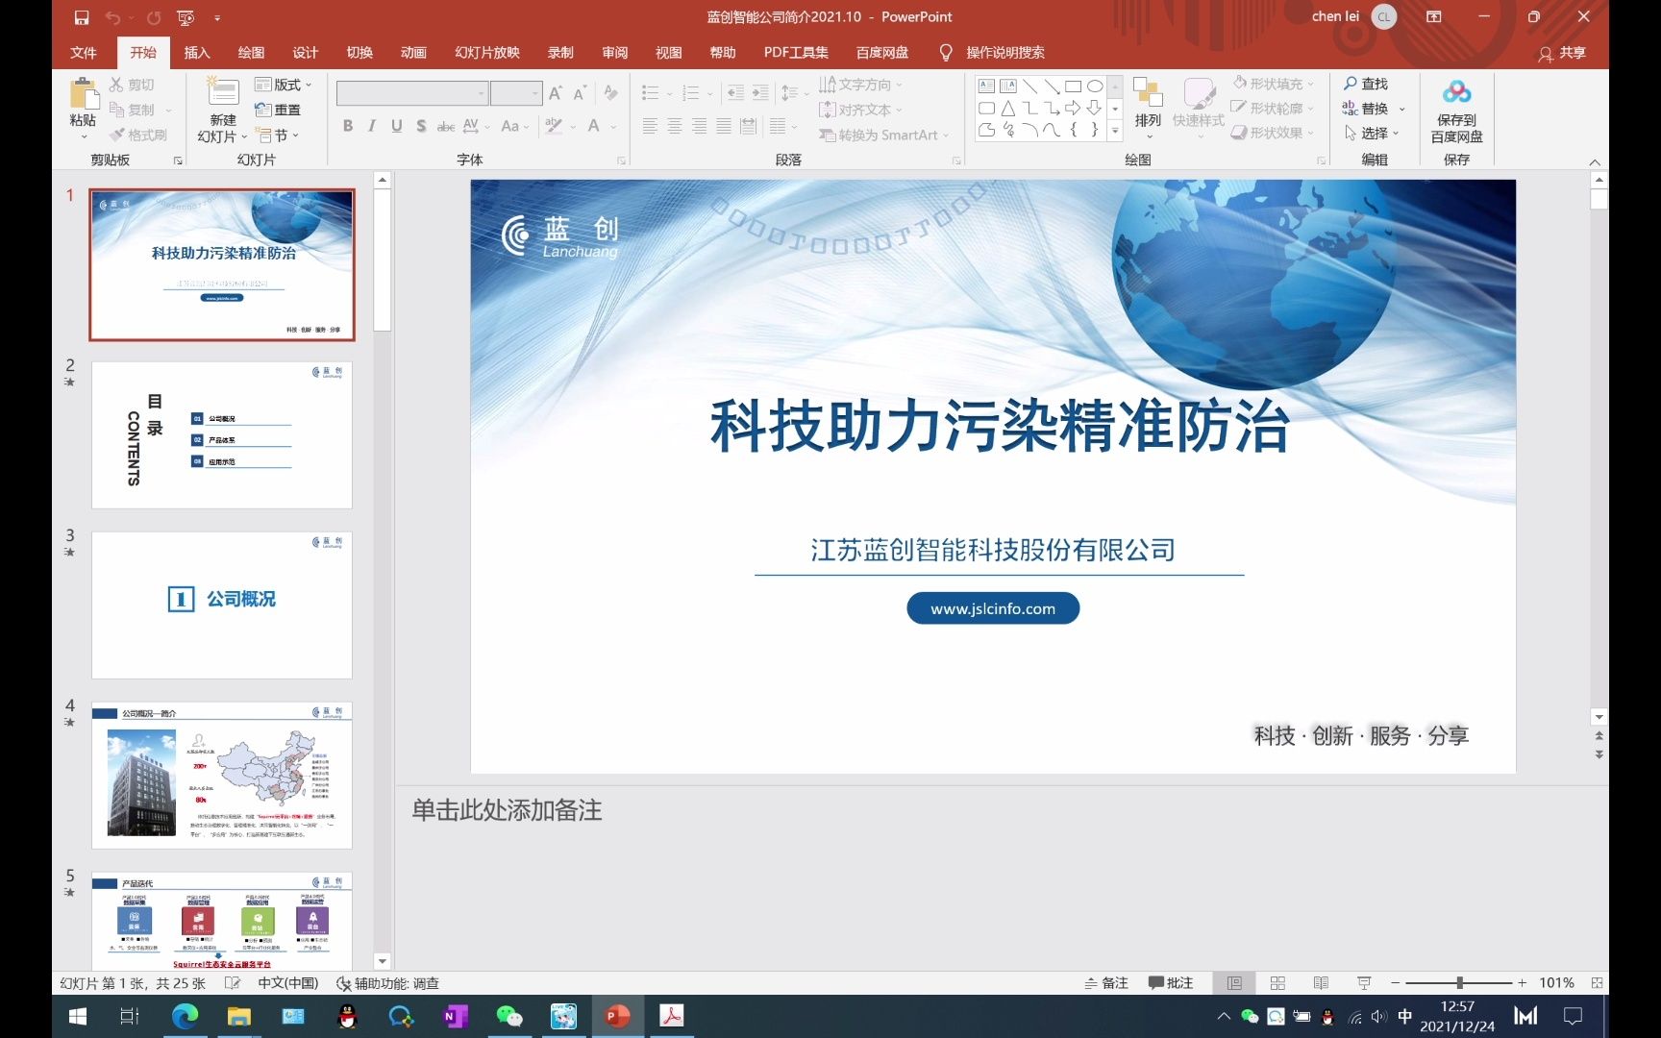Click the oval shape in shapes gallery

click(1095, 86)
